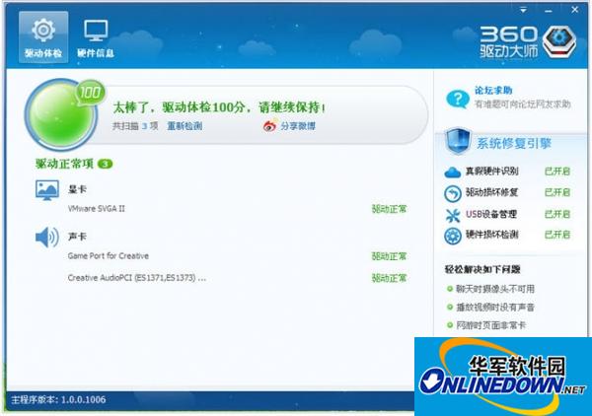This screenshot has height=416, width=592.
Task: Select the Game Port for Creative entry
Action: coord(108,255)
